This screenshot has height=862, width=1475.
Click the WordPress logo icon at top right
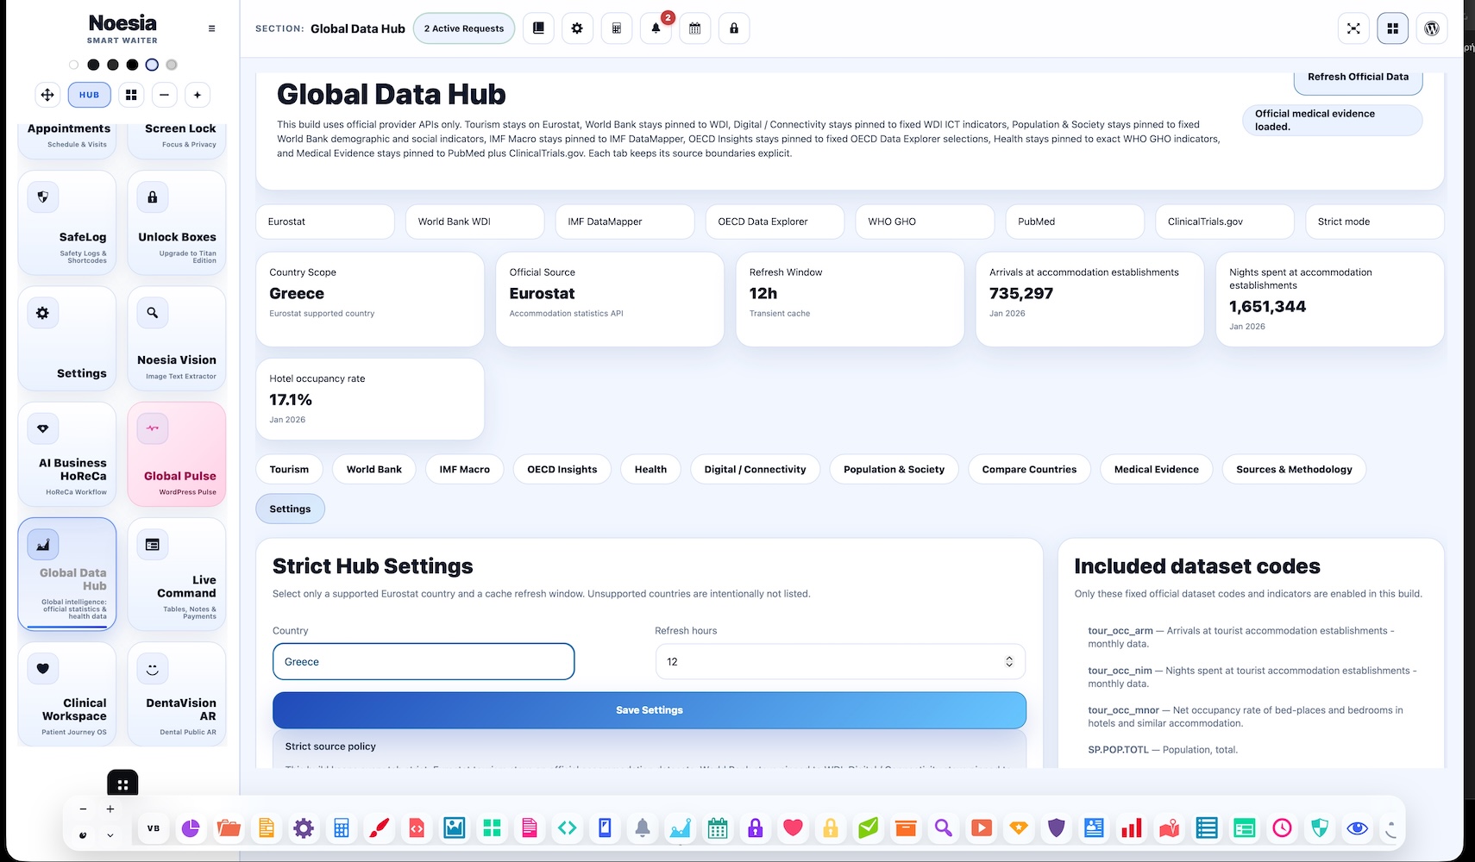click(1432, 28)
